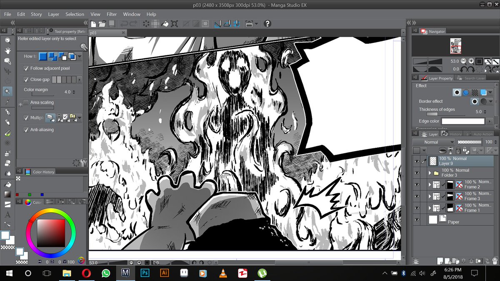Open the Story menu
The width and height of the screenshot is (500, 281).
(36, 14)
